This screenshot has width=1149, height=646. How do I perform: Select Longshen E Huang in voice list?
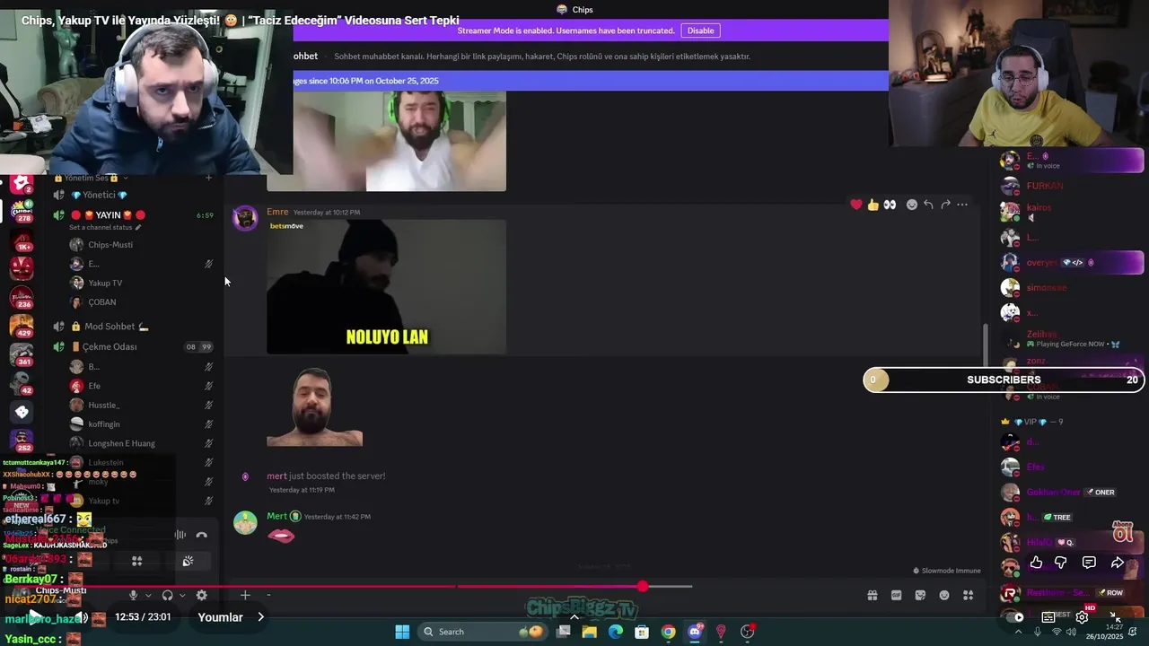(121, 443)
